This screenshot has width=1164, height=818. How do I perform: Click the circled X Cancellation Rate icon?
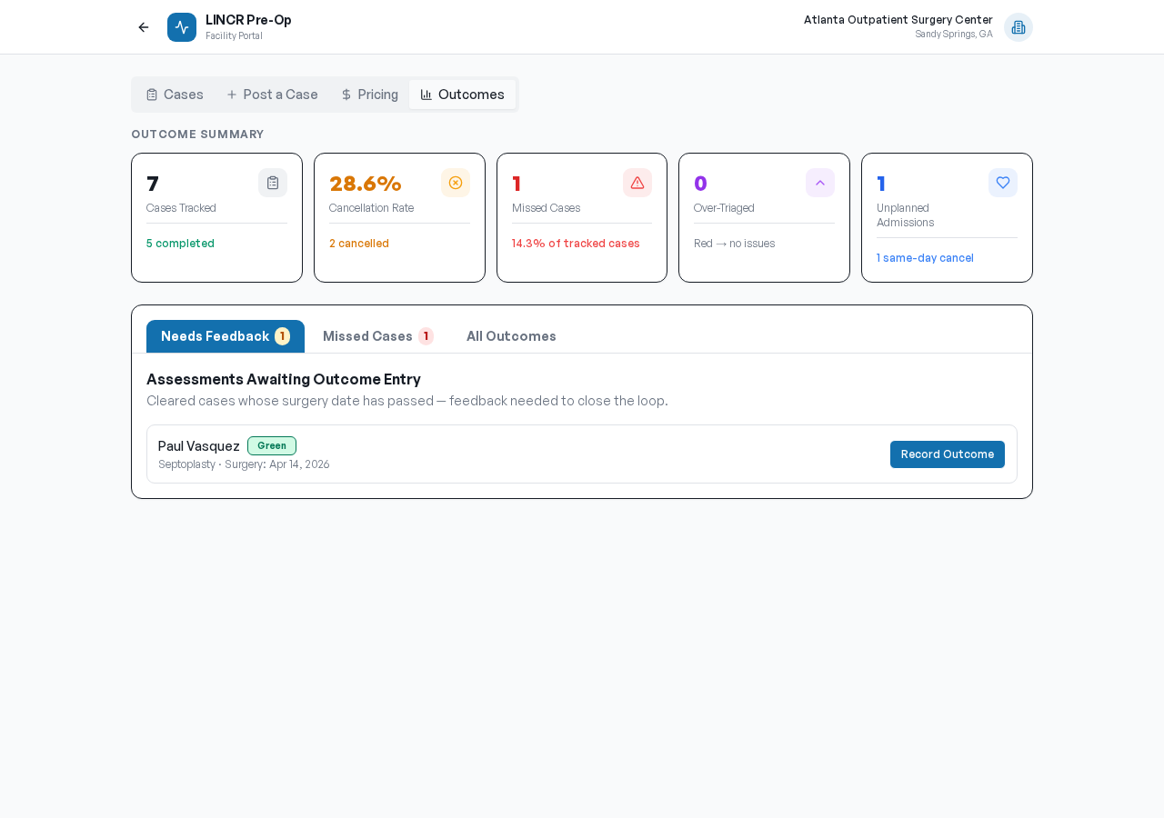[x=456, y=183]
